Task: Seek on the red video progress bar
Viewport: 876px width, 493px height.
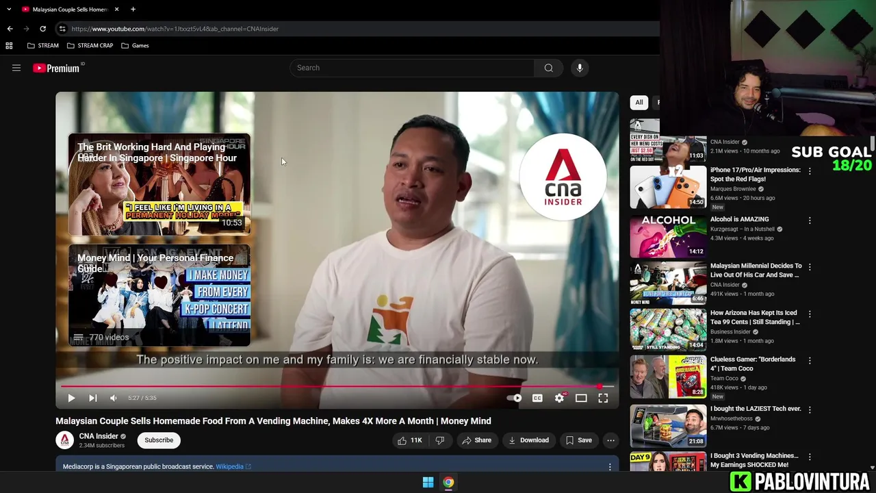Action: coord(337,387)
